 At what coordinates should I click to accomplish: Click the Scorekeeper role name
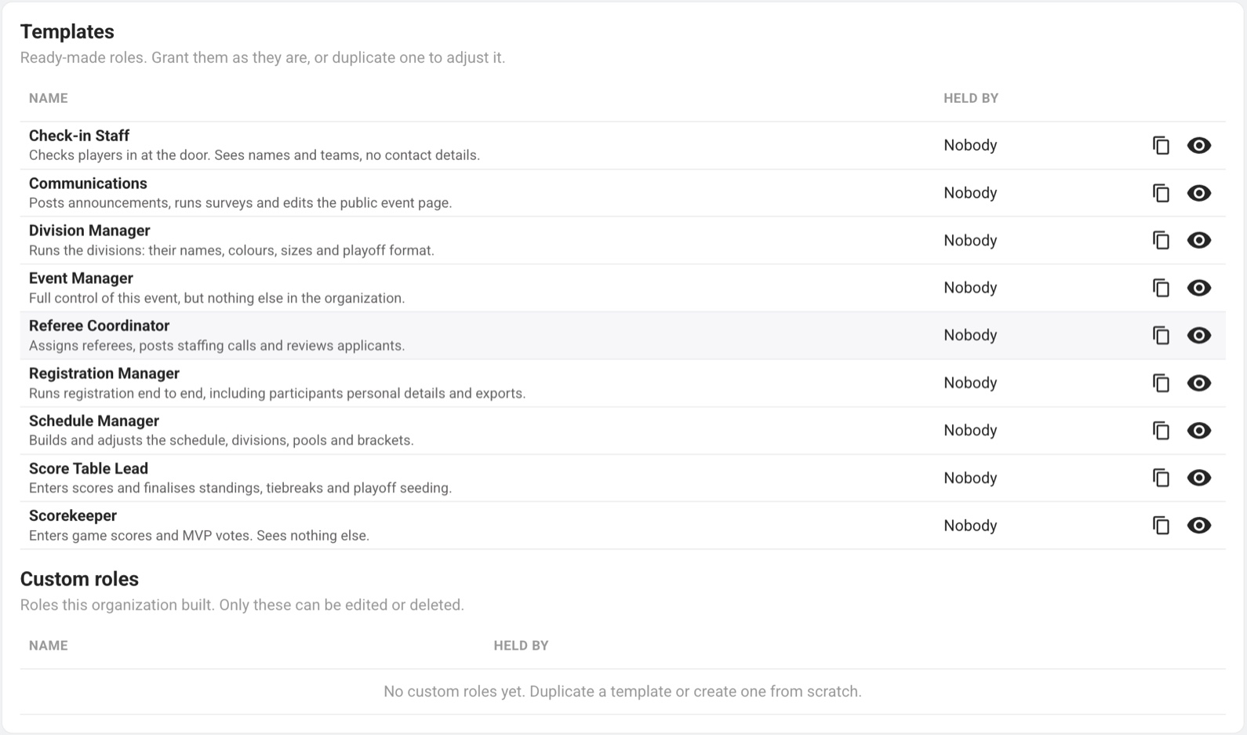[73, 515]
